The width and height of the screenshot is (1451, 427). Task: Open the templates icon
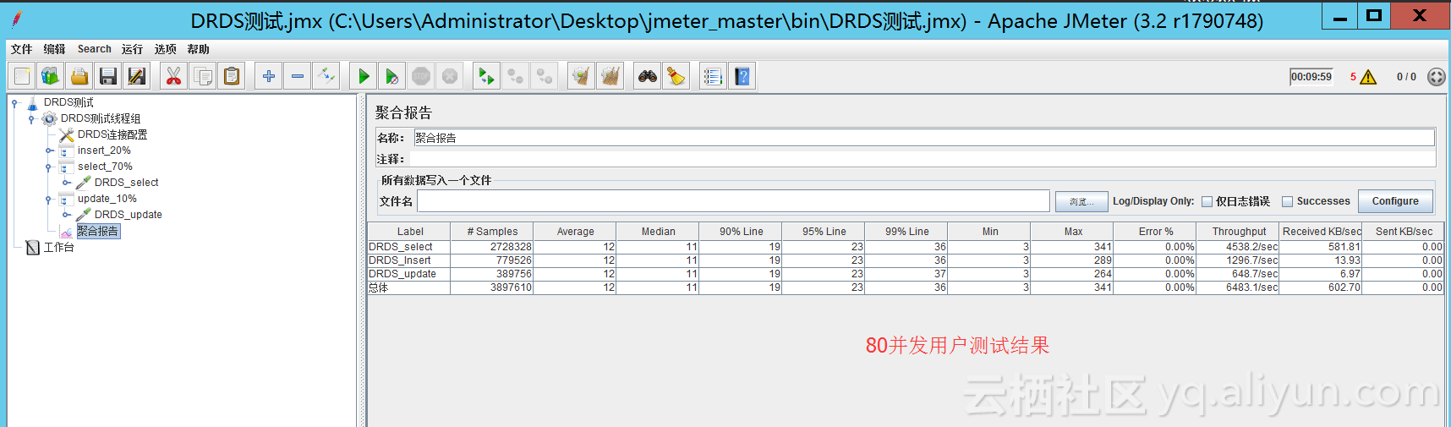click(x=51, y=77)
